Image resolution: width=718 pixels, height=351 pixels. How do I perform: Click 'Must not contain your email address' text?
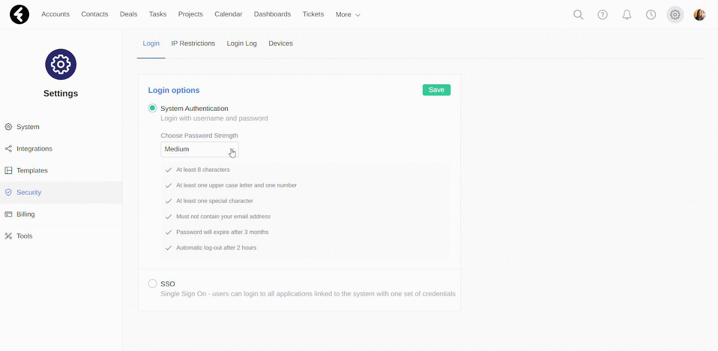pos(223,217)
